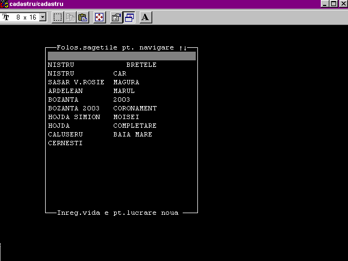Maximize the cadastru window
The height and width of the screenshot is (261, 348).
click(x=334, y=4)
